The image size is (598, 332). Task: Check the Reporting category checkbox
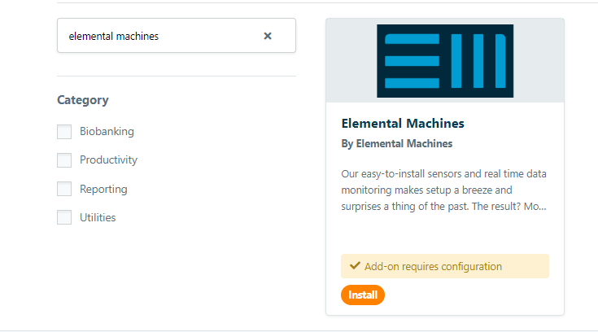[64, 190]
